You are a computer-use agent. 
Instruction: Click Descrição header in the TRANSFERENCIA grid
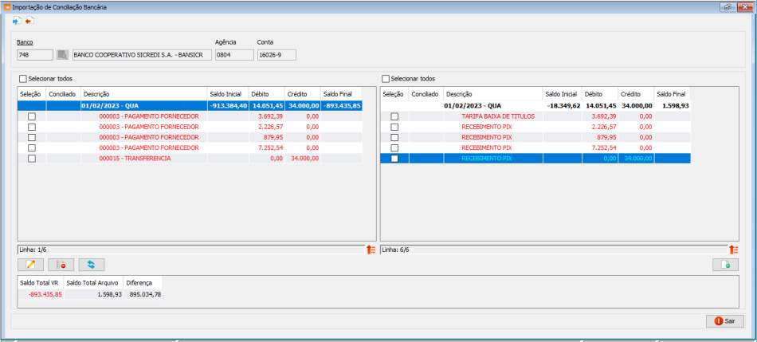tap(143, 94)
